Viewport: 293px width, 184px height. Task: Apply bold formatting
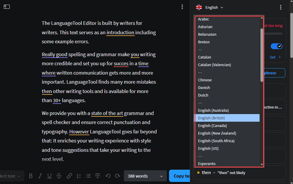31,176
